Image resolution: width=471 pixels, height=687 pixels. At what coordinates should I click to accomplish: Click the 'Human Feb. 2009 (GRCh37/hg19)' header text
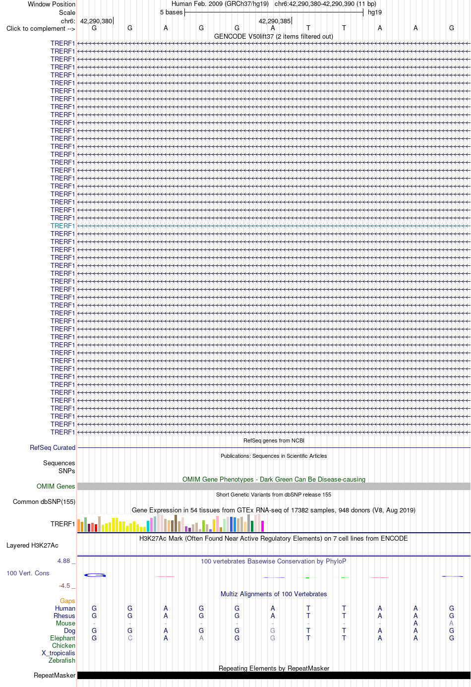point(220,3)
